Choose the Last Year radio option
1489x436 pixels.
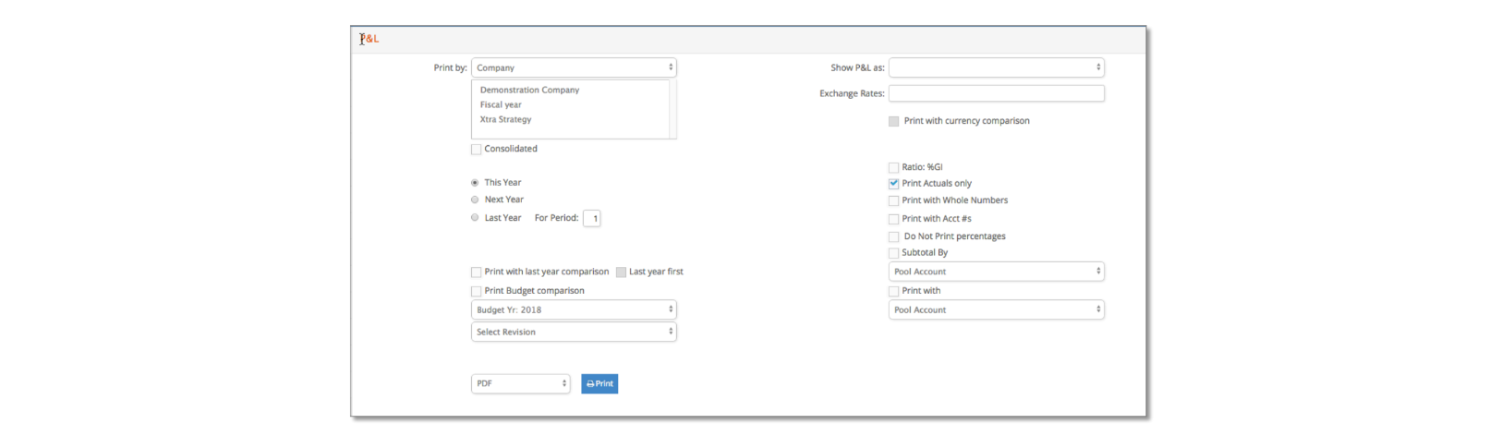click(475, 218)
